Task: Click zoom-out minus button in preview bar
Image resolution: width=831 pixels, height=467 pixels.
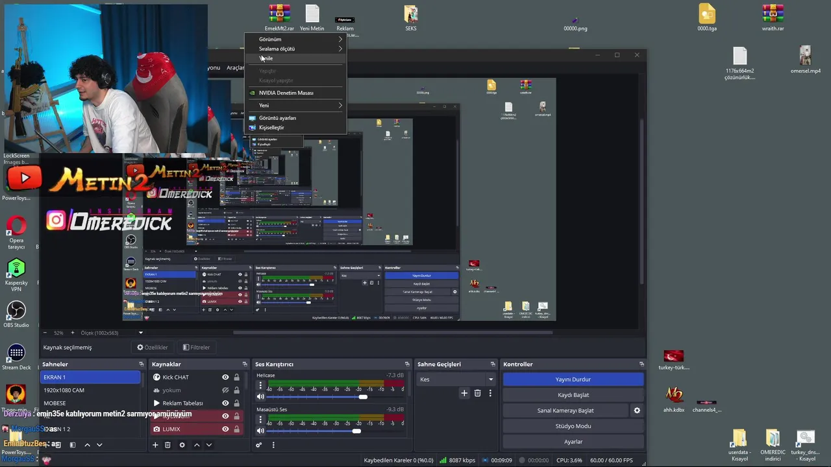Action: click(x=45, y=333)
